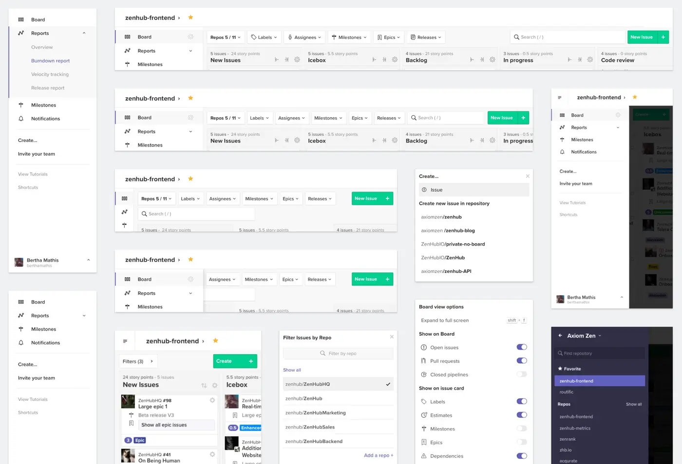Click the hamburger menu icon above Filters (3)
Screen dimensions: 682x464
[x=125, y=341]
